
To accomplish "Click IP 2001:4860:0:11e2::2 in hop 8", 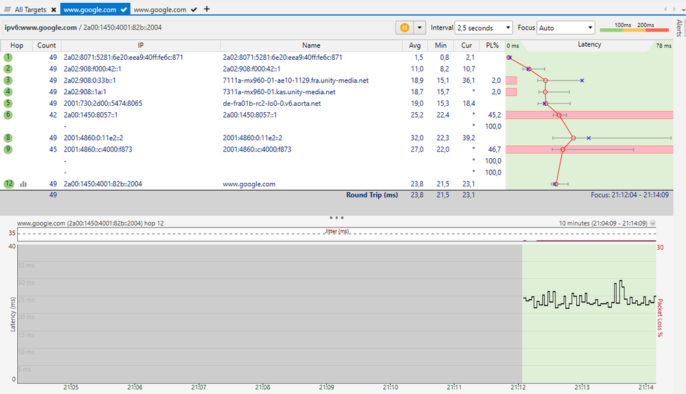I will click(x=93, y=138).
